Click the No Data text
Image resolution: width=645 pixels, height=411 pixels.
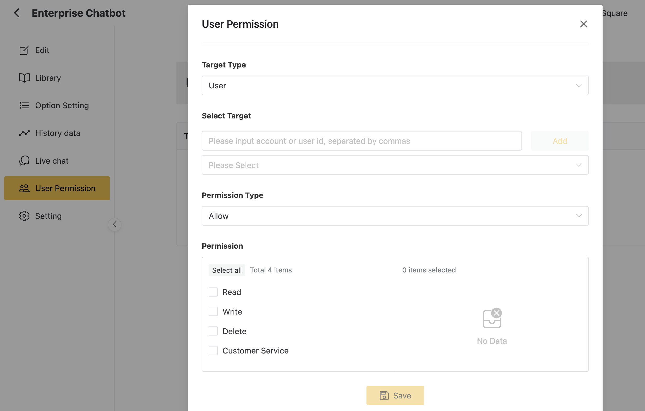pyautogui.click(x=492, y=341)
